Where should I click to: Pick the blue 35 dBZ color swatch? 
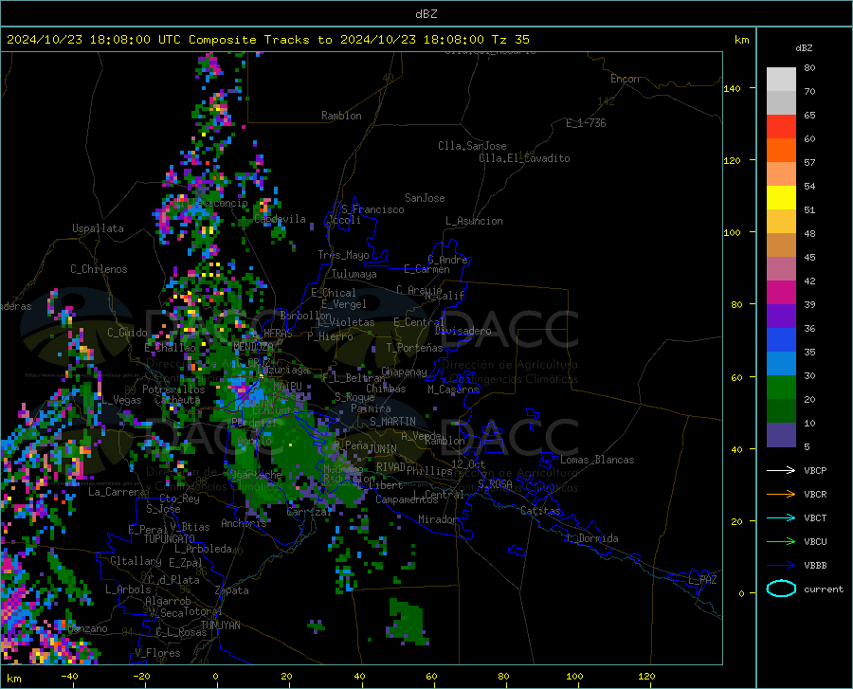781,340
